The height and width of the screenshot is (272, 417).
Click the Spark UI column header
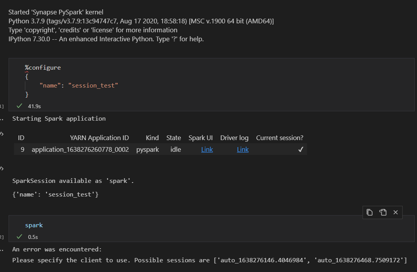coord(201,138)
